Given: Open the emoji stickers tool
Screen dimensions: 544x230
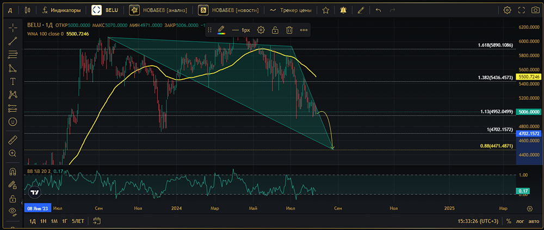Looking at the screenshot, I should point(13,122).
